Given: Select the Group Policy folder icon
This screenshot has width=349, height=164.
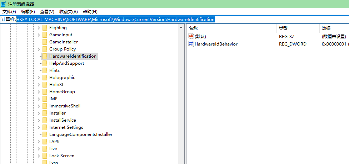Looking at the screenshot, I should [x=45, y=49].
